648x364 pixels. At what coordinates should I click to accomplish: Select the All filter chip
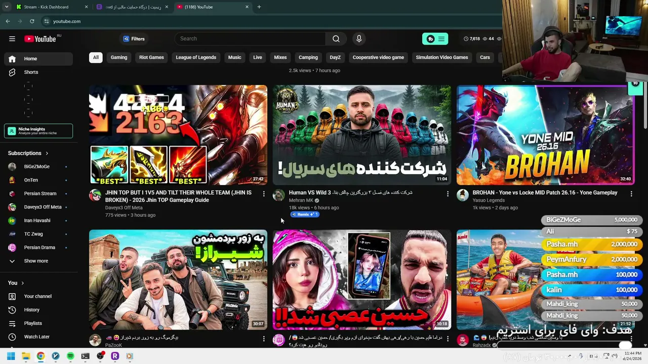pyautogui.click(x=96, y=58)
